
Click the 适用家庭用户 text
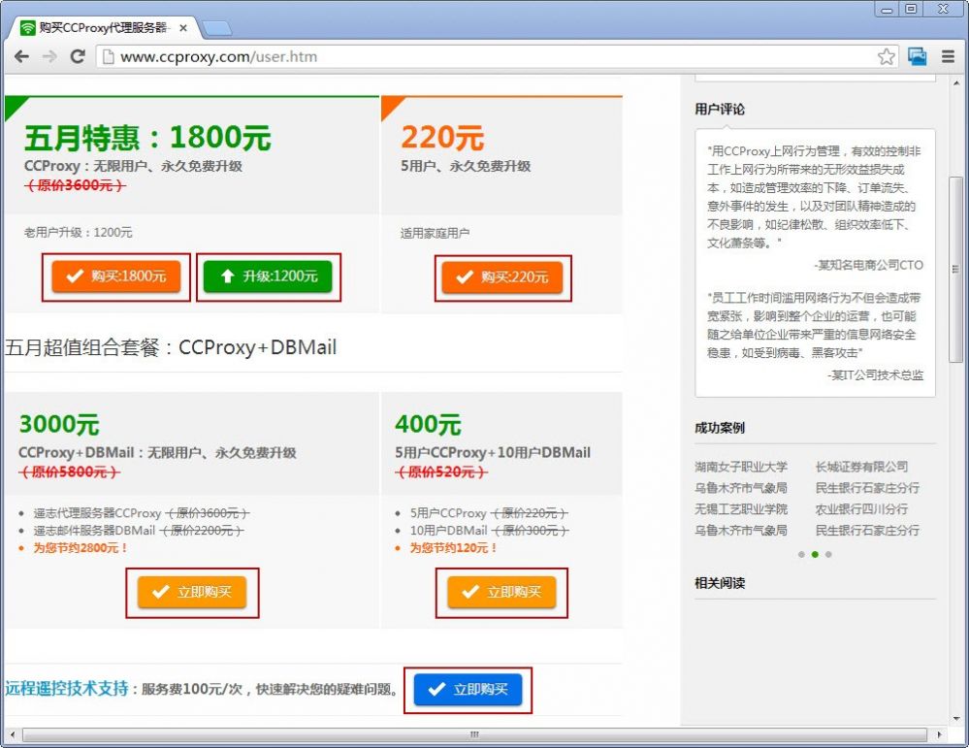point(435,233)
